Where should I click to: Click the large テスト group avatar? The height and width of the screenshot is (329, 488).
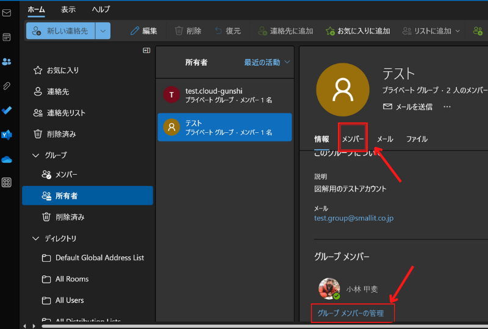point(343,90)
